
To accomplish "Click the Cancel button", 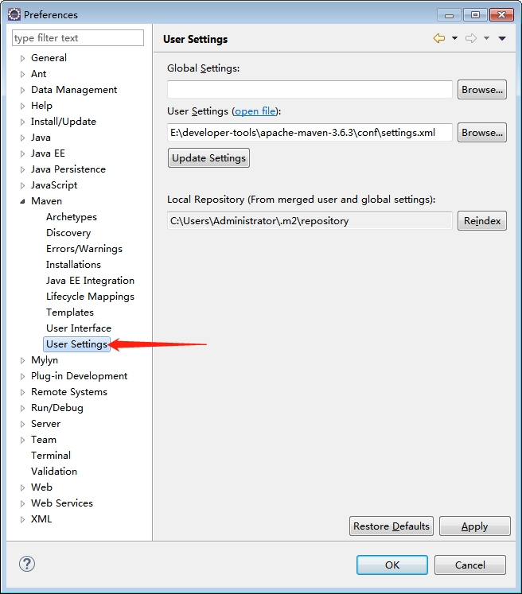I will (469, 565).
